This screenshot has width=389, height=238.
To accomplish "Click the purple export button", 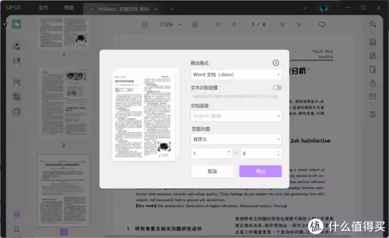I will (260, 171).
